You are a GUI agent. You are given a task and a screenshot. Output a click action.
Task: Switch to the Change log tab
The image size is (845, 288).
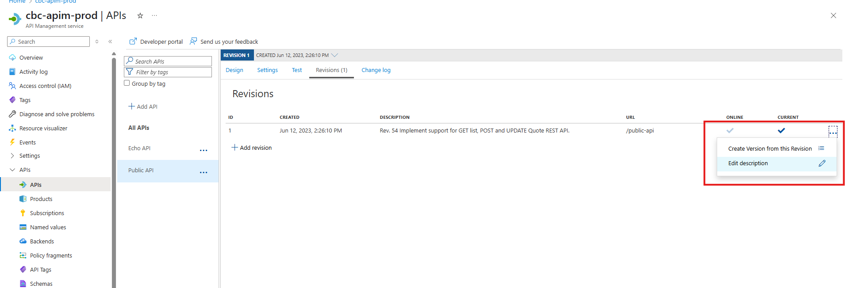tap(376, 70)
